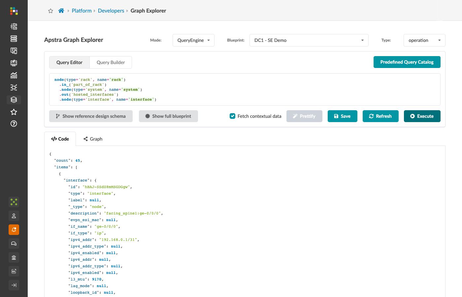Go to Developers breadcrumb link

(x=111, y=11)
